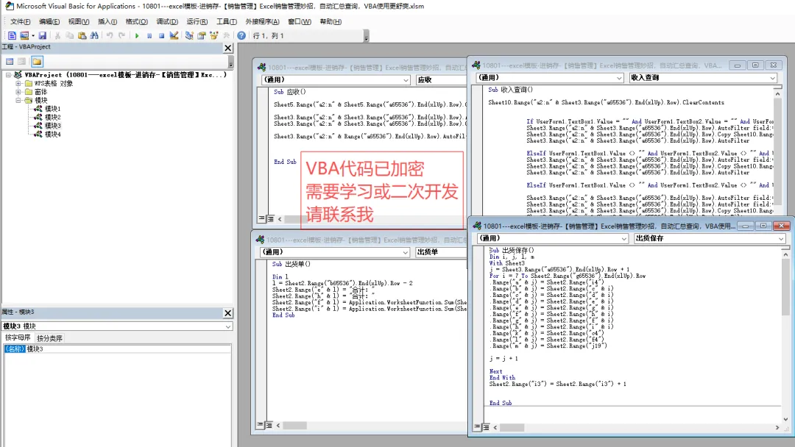
Task: Open 收入查询 procedure dropdown
Action: point(772,78)
